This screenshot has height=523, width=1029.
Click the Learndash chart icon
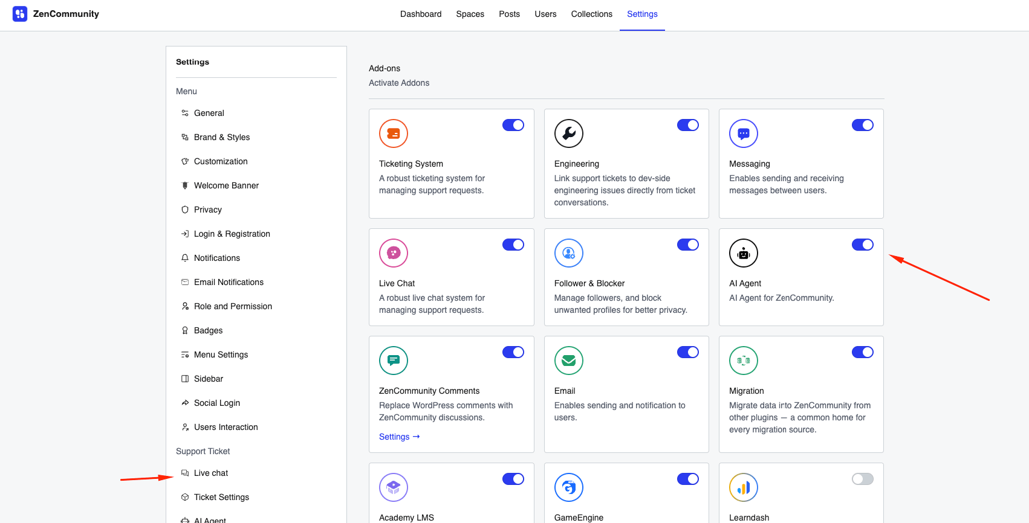[x=744, y=487]
